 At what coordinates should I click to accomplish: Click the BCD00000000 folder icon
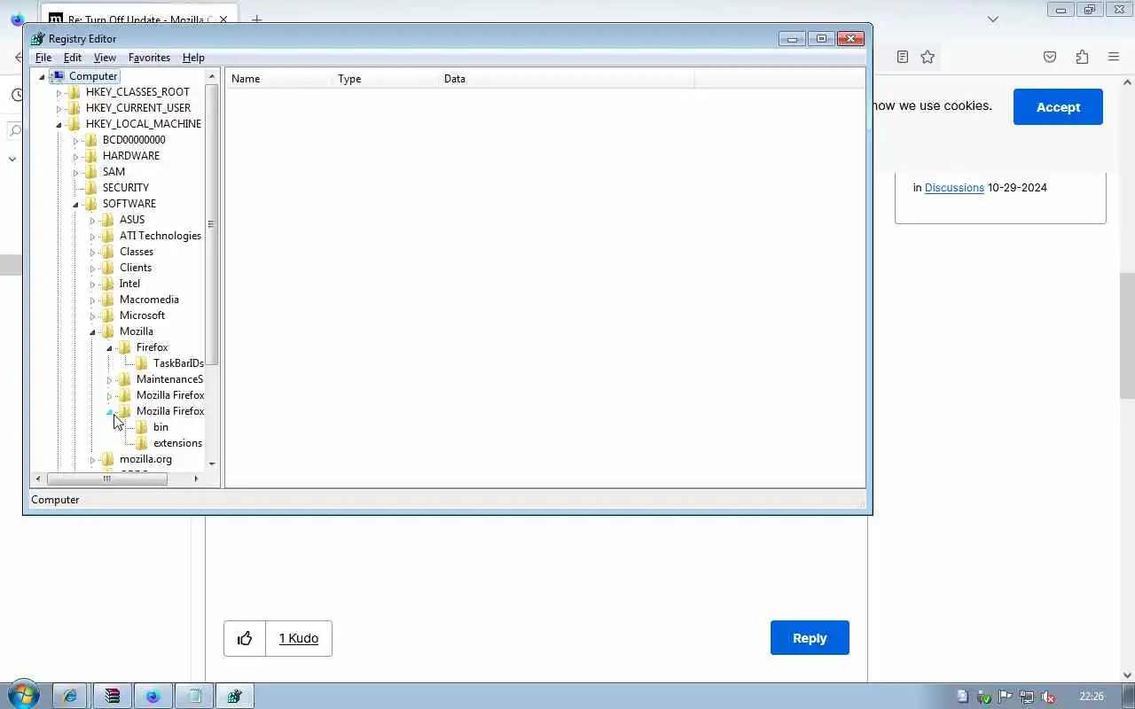pyautogui.click(x=91, y=140)
